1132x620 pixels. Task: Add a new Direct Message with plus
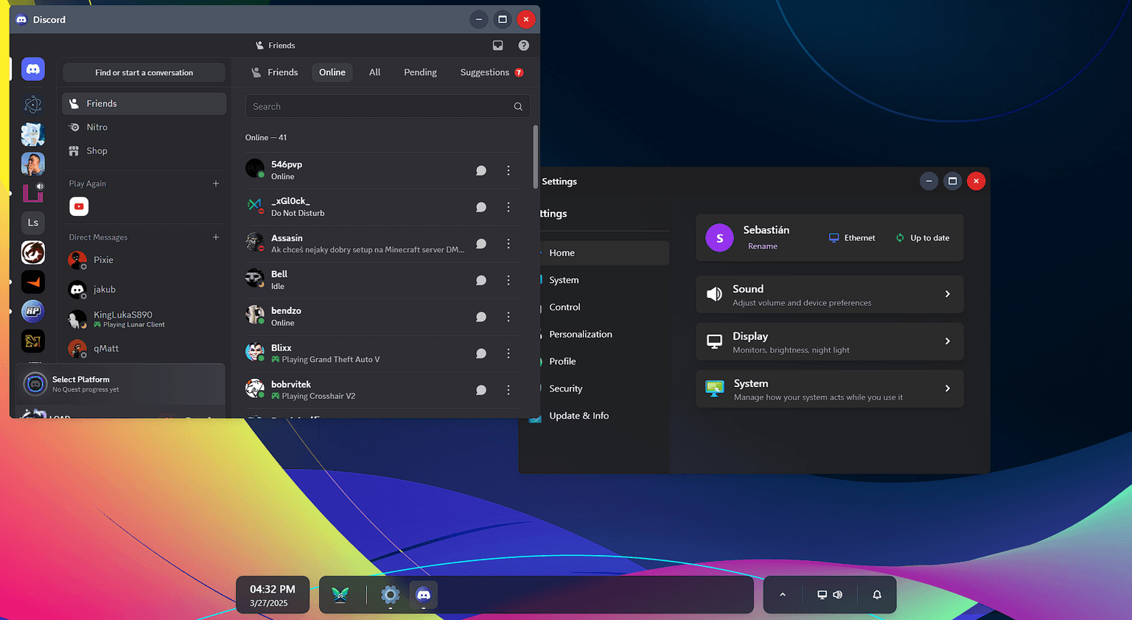[x=216, y=237]
